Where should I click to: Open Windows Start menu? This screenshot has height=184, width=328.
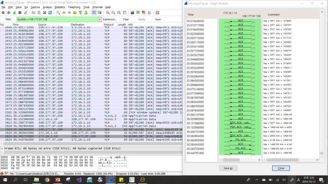5,179
